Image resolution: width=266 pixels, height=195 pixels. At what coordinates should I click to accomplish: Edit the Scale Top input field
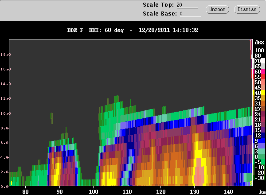pyautogui.click(x=187, y=5)
